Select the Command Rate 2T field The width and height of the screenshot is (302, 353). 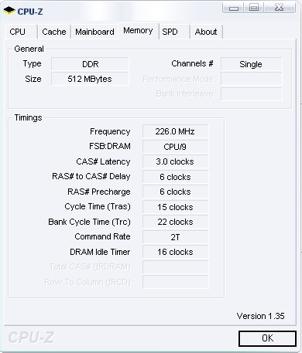click(175, 237)
